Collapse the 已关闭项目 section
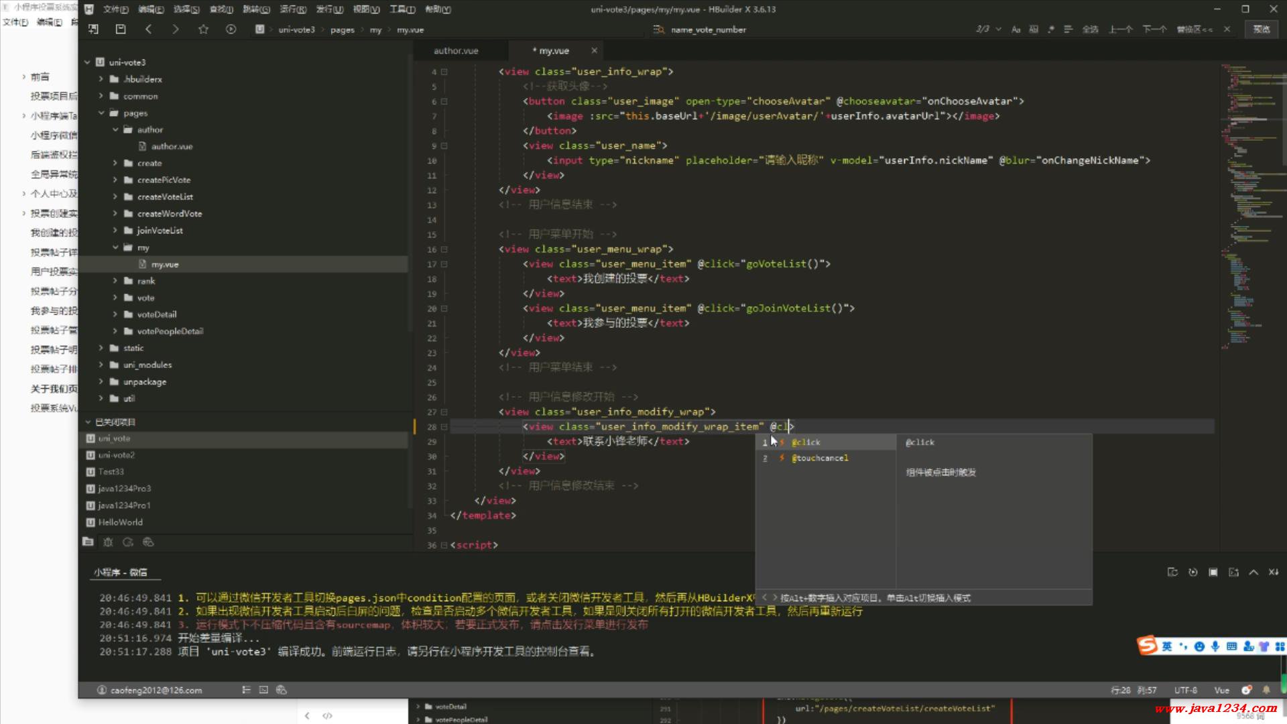 point(87,422)
